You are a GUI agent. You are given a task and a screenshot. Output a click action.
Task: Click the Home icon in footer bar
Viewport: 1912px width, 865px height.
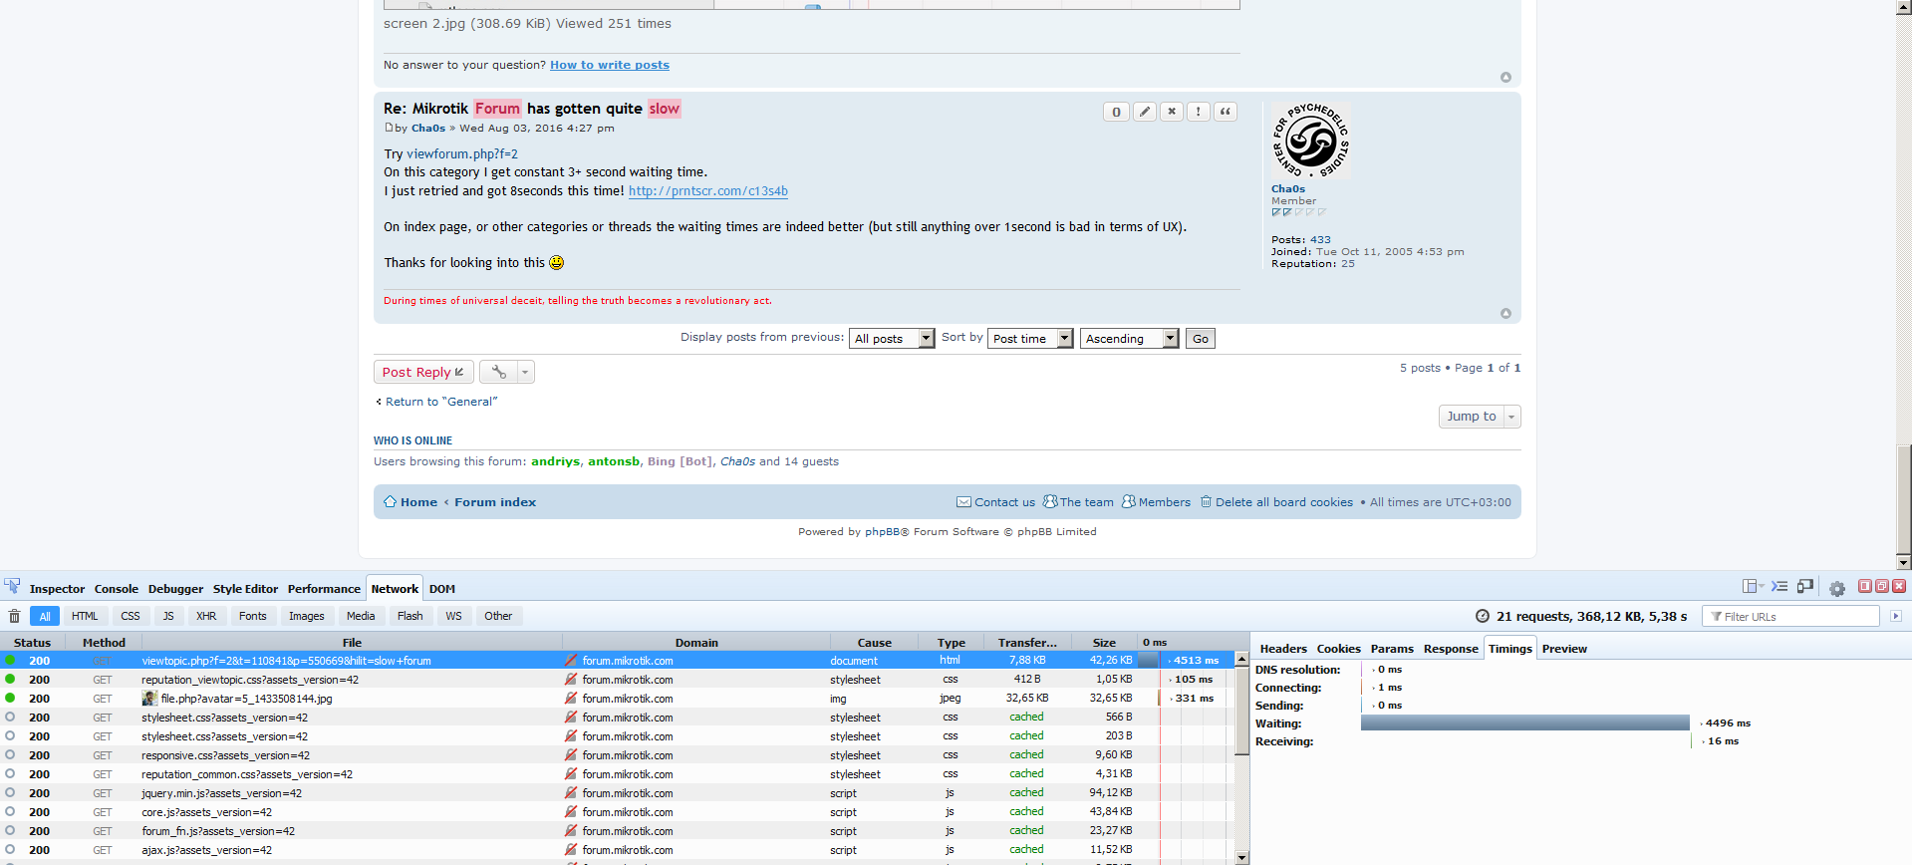(390, 501)
